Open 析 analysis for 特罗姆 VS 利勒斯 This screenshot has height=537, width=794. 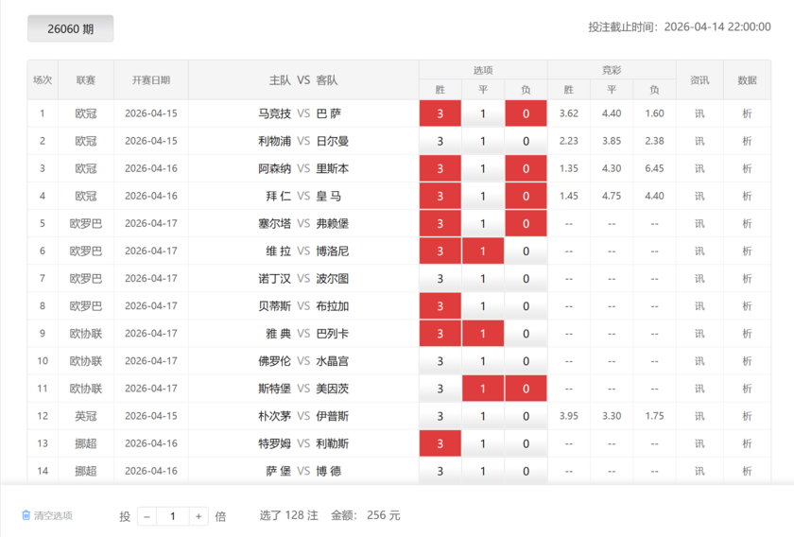click(x=747, y=443)
